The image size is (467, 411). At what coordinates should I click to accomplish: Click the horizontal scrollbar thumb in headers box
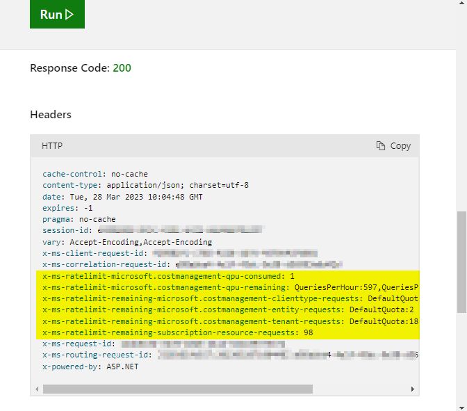pos(178,389)
